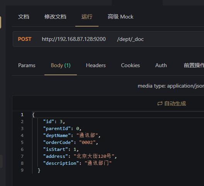Click the closing brace on line 9
The image size is (204, 186).
(x=39, y=170)
